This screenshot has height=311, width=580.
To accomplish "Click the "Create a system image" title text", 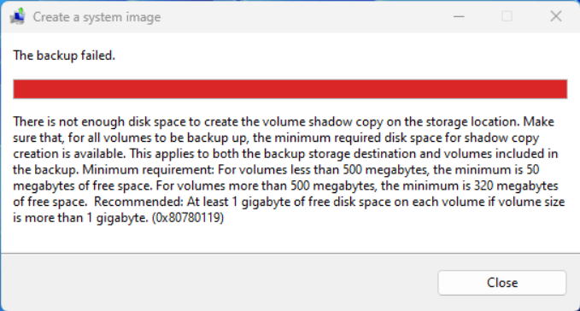I will tap(97, 17).
